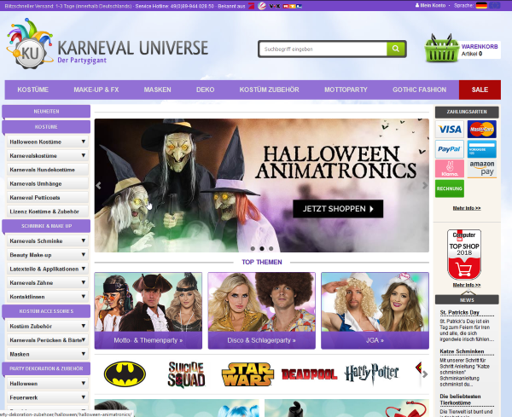Open Mein Konto account link
This screenshot has height=417, width=512.
[430, 5]
